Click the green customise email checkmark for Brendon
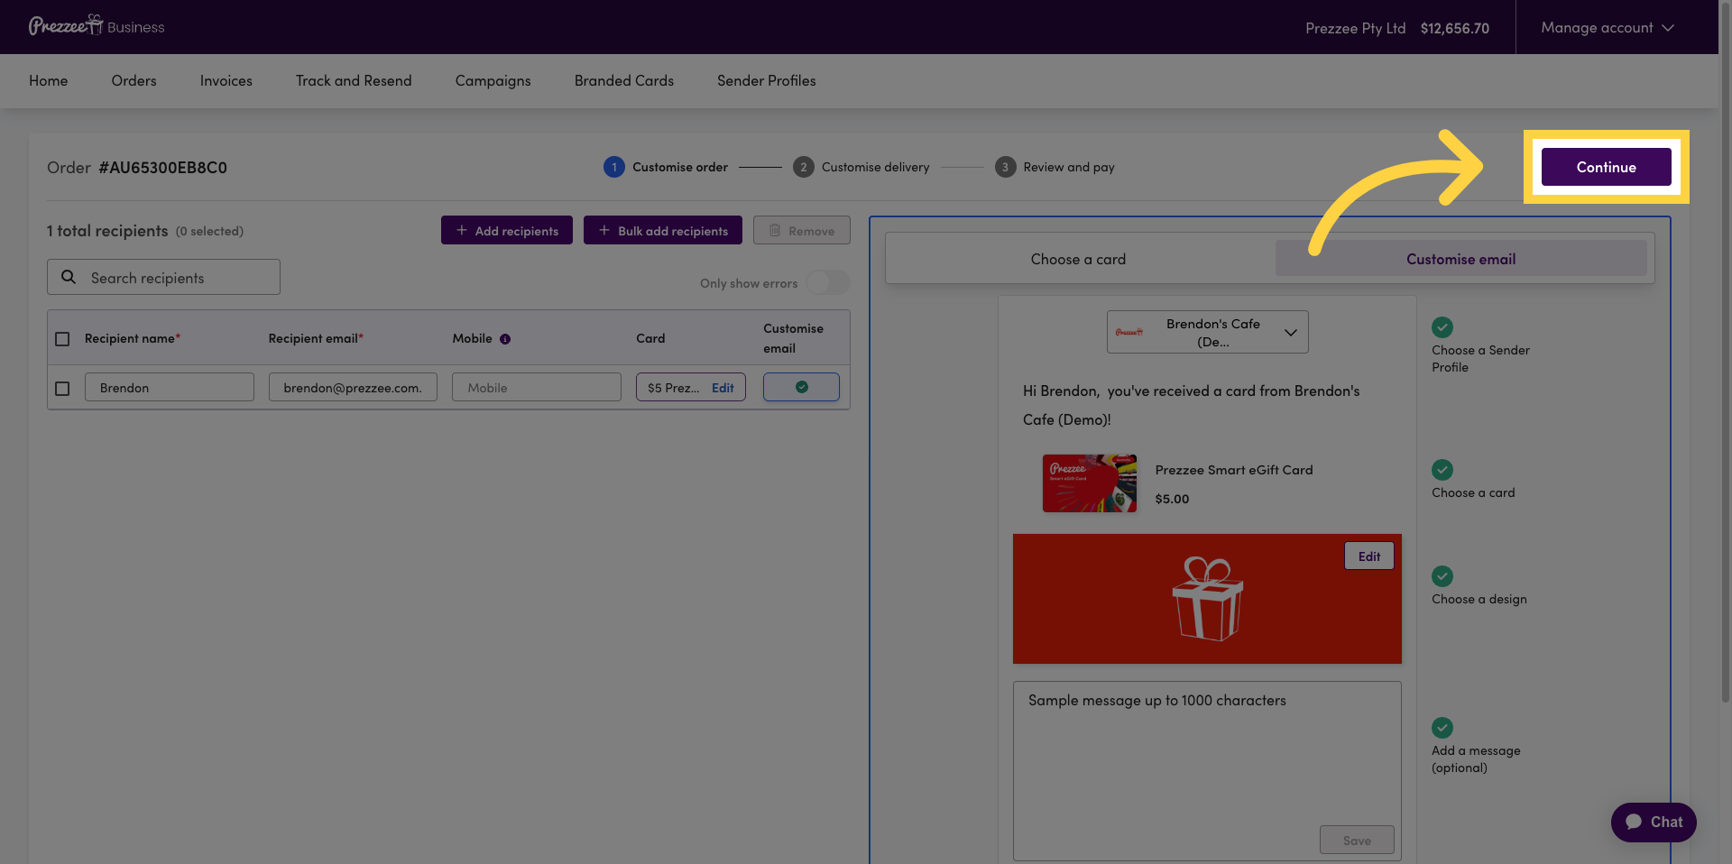Viewport: 1732px width, 864px height. pyautogui.click(x=801, y=387)
